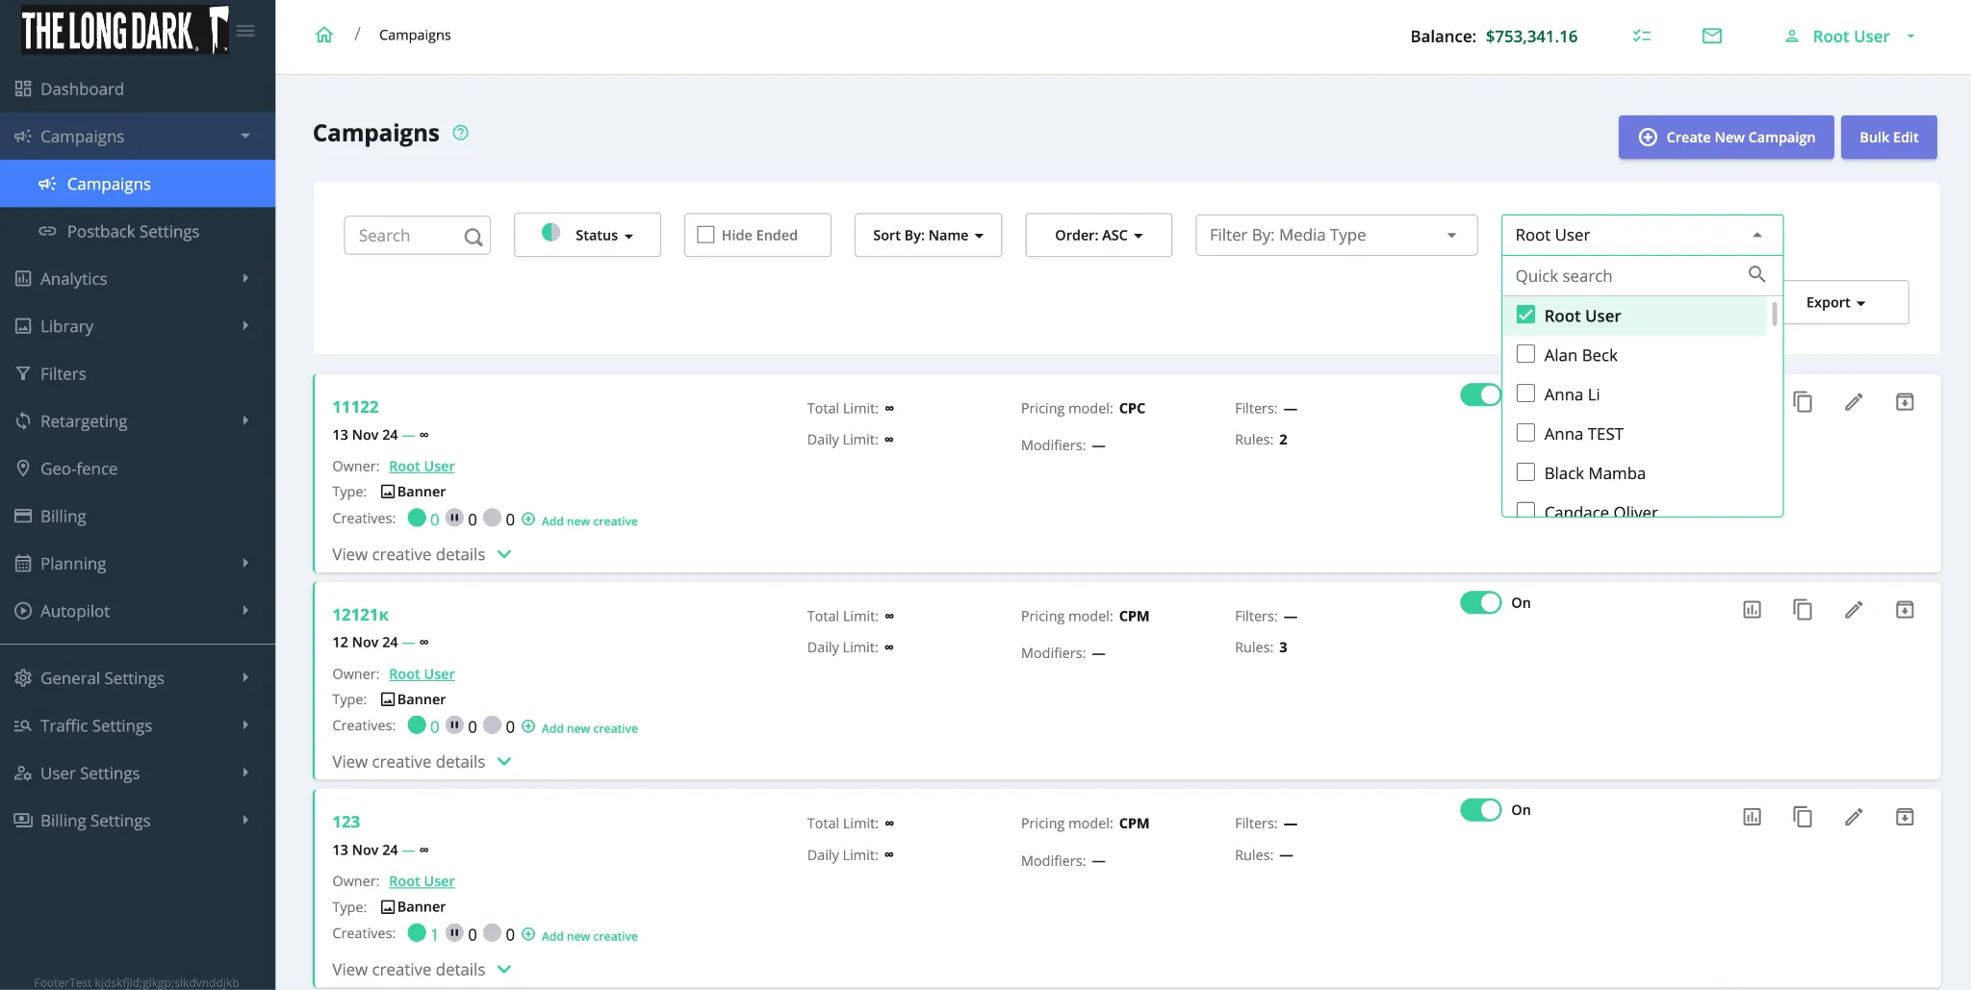Edit campaign 12121к with the pencil icon
The image size is (1971, 990).
tap(1854, 609)
